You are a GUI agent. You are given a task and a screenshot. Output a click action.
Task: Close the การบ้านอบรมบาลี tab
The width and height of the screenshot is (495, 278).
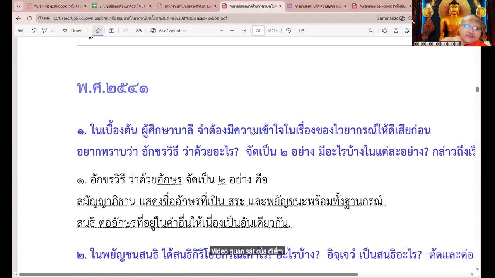345,6
